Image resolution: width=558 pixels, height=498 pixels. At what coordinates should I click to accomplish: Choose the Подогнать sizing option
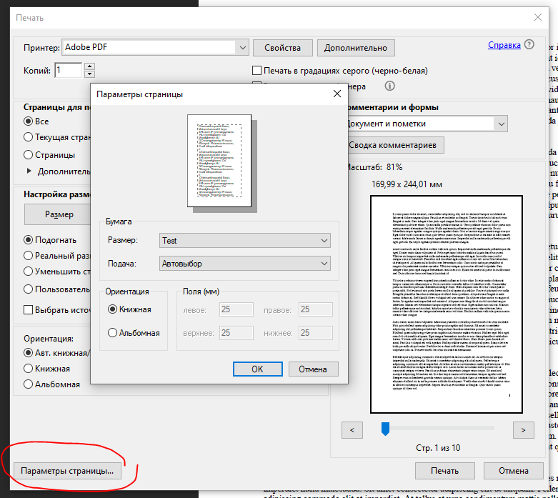click(28, 240)
